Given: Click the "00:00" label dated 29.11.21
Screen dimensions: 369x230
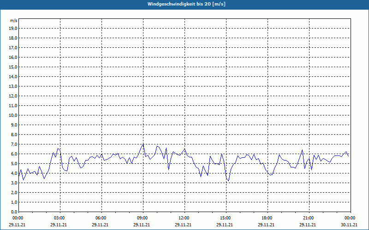Looking at the screenshot, I should tap(18, 218).
